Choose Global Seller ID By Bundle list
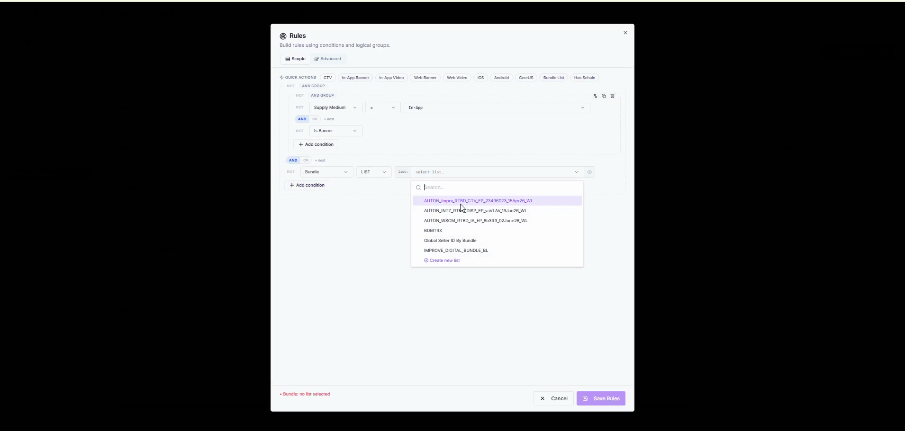The width and height of the screenshot is (905, 431). 497,241
